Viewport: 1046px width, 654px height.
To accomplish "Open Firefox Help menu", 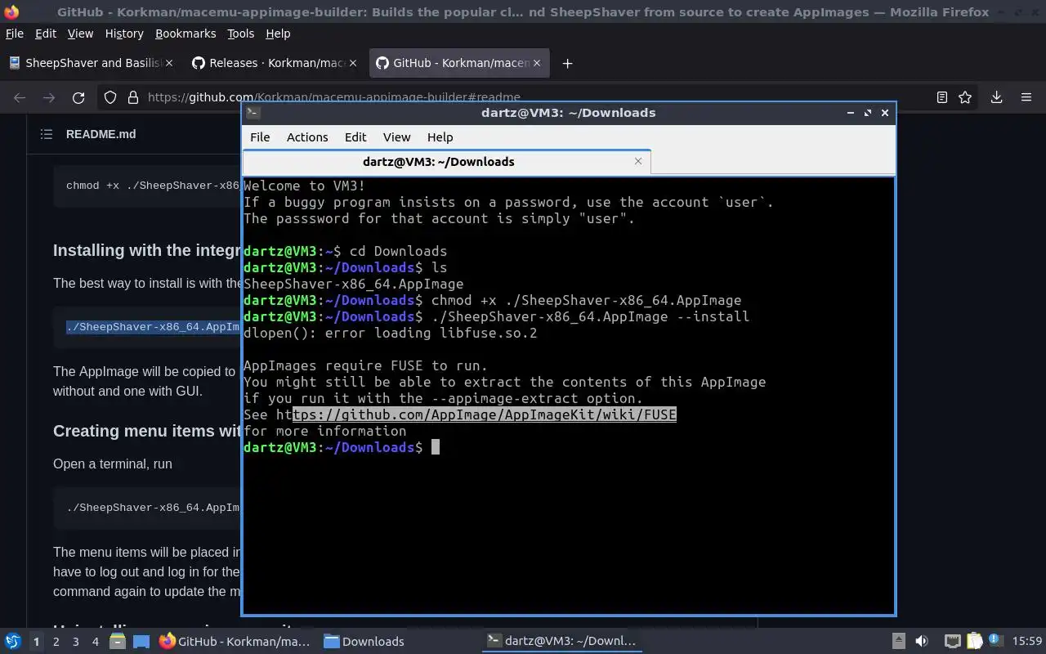I will (x=278, y=34).
